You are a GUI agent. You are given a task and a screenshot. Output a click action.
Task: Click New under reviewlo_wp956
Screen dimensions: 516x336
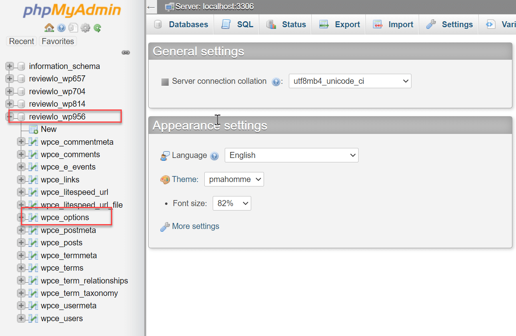[x=48, y=129]
